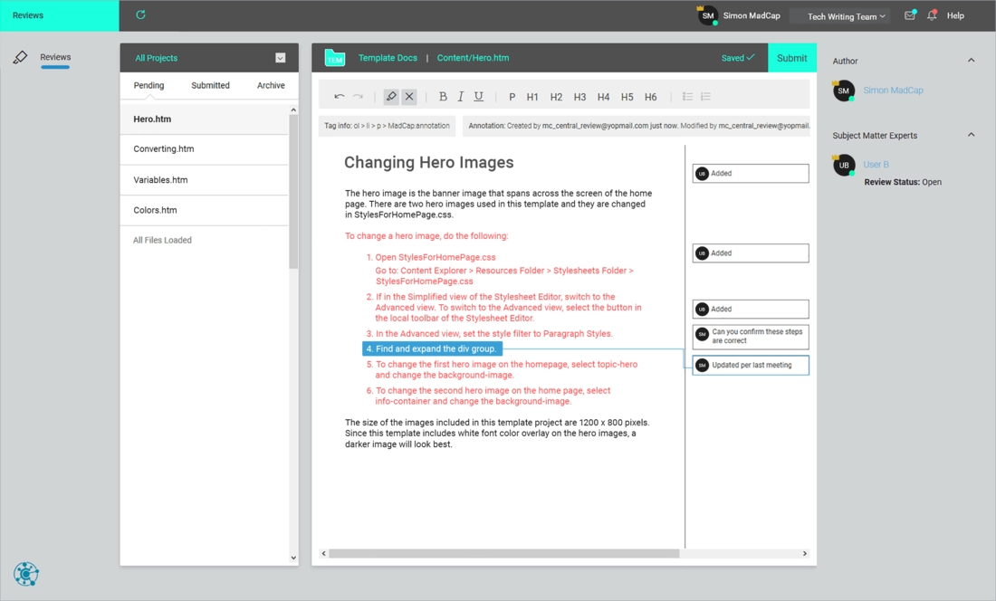
Task: Select the annotation pen tool
Action: click(391, 96)
